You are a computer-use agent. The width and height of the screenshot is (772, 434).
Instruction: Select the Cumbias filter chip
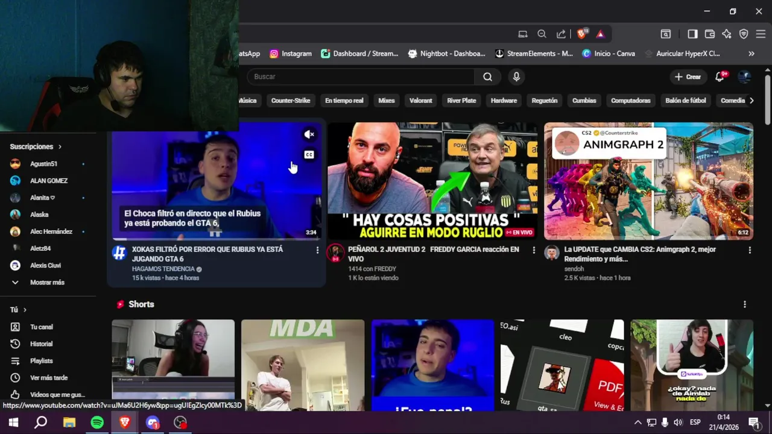click(x=584, y=101)
